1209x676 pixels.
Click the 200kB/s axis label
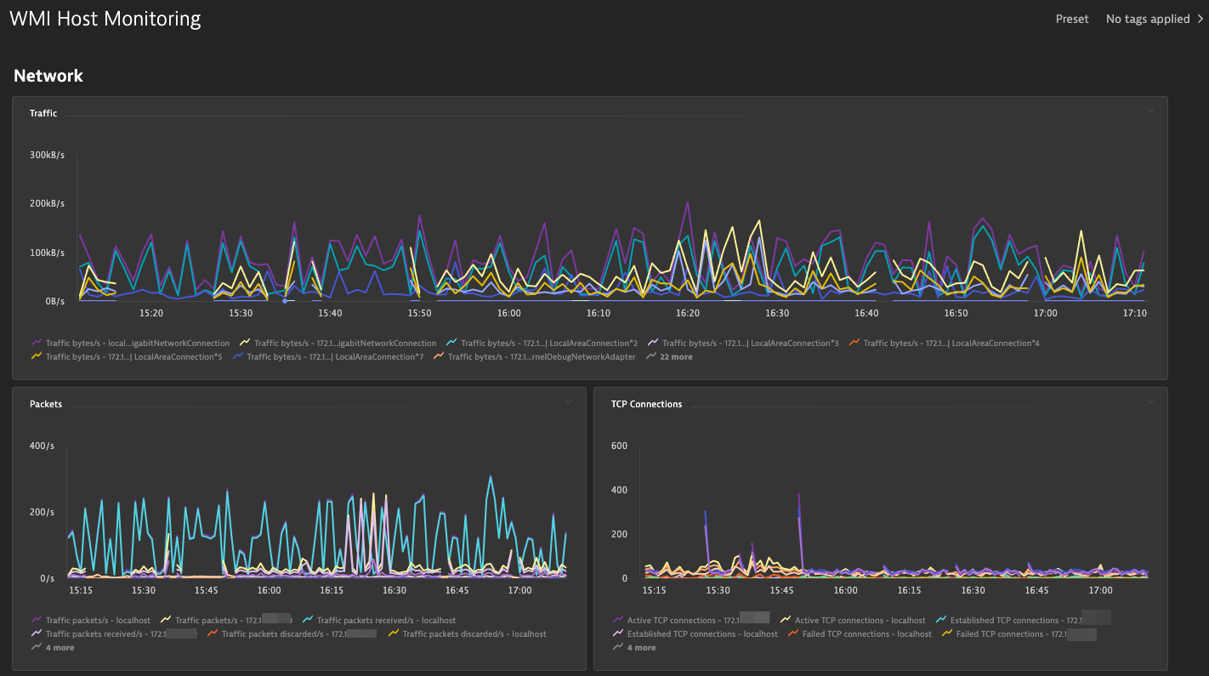(47, 204)
